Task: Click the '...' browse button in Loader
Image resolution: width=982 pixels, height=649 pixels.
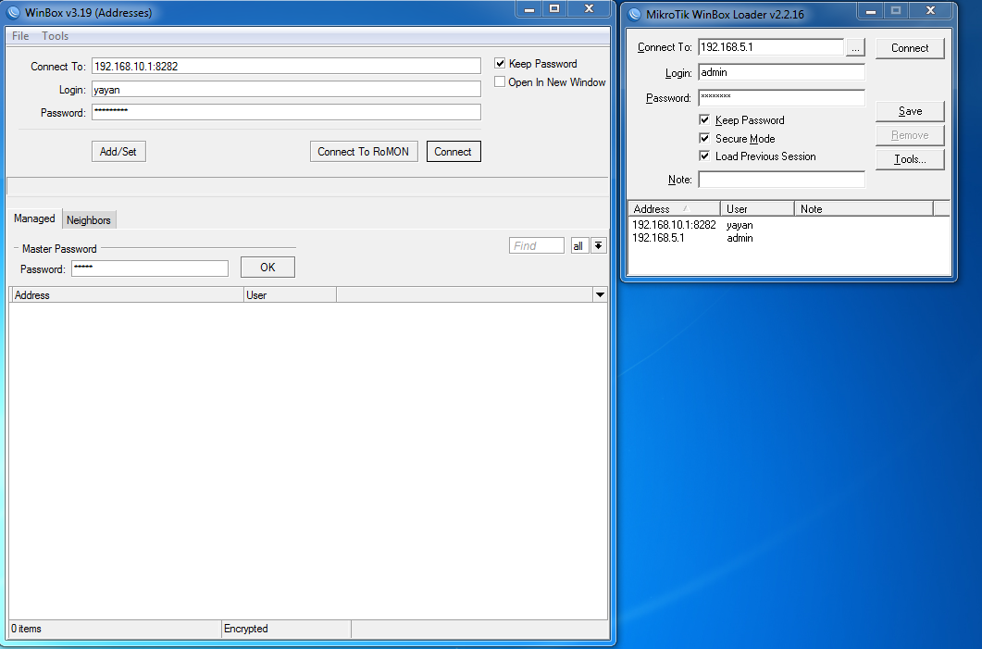Action: (x=855, y=47)
